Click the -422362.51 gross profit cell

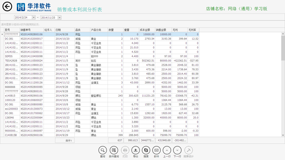180,61
